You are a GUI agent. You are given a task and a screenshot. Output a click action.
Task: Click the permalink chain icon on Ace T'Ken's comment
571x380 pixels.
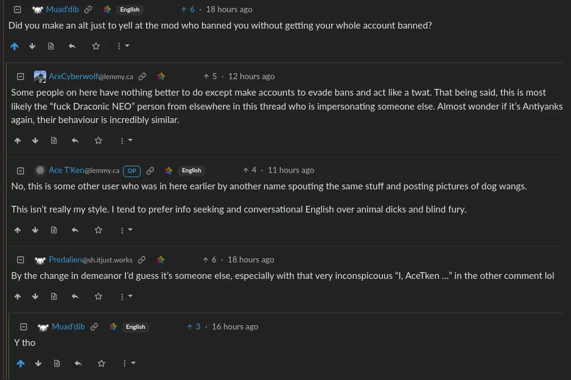click(150, 171)
